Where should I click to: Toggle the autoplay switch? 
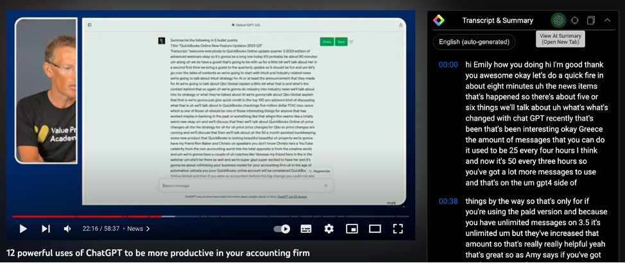282,229
